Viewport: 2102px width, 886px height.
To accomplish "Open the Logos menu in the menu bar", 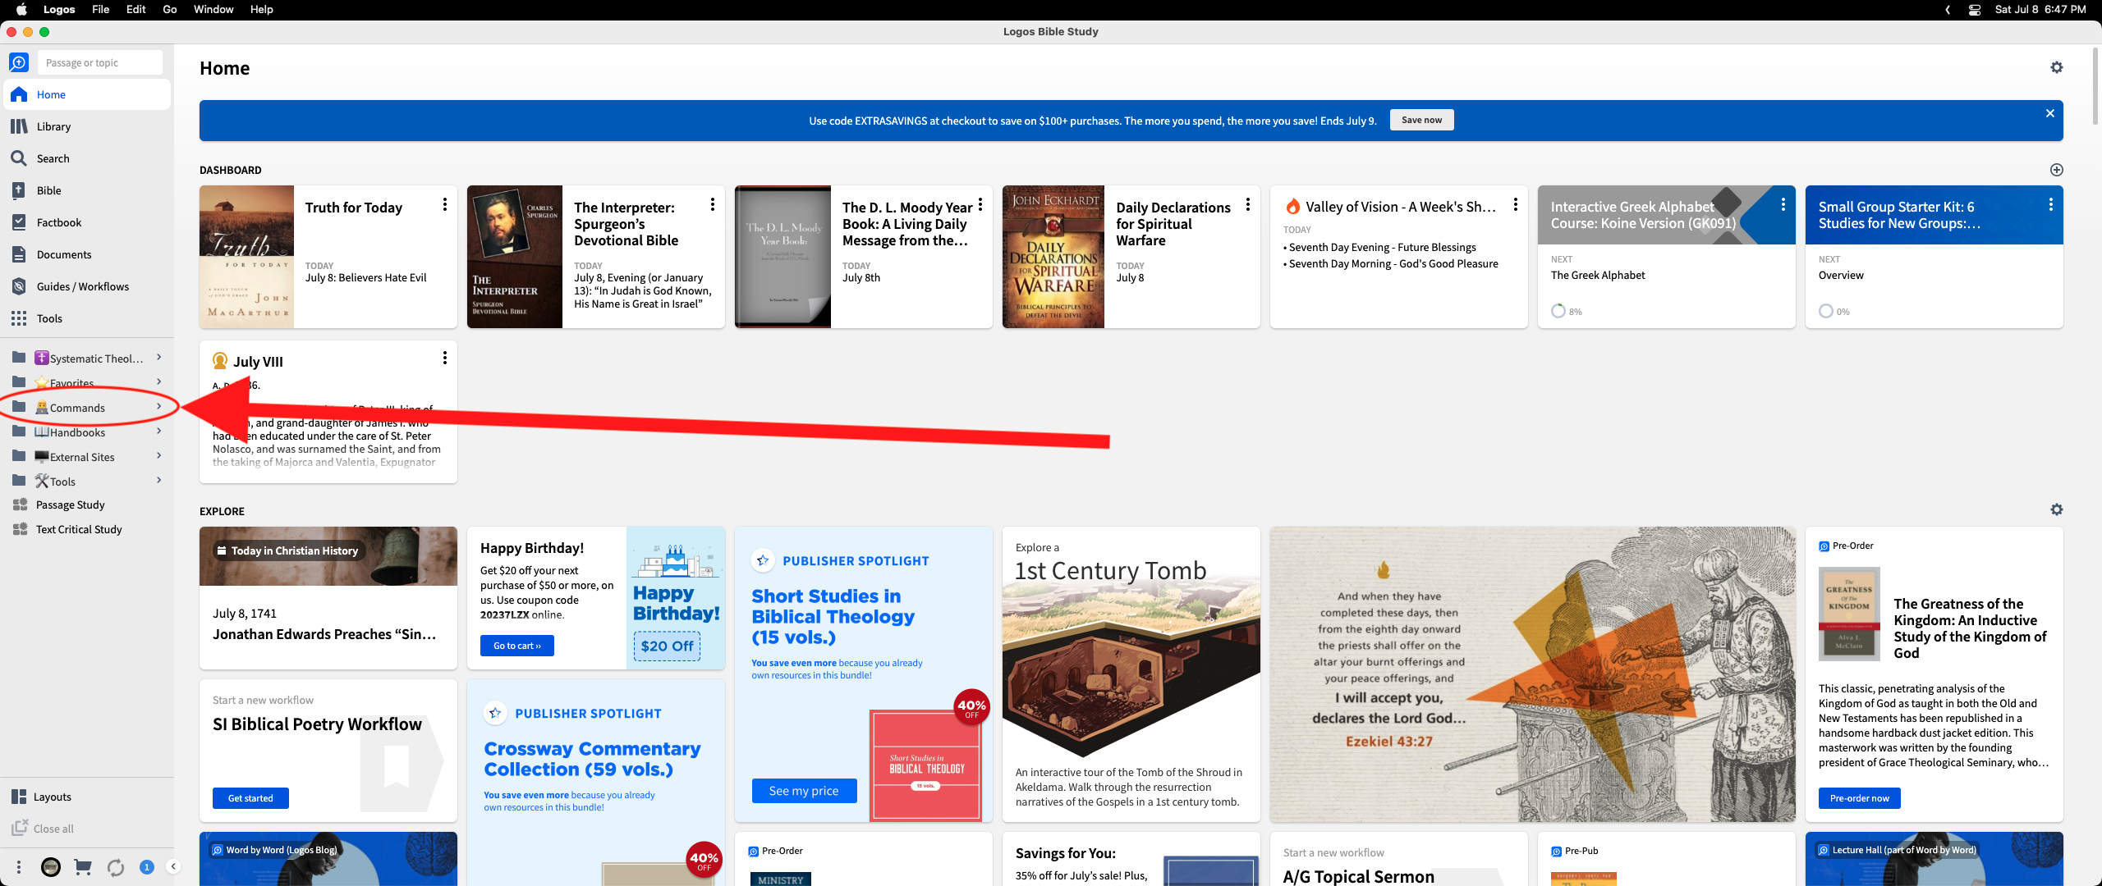I will coord(59,9).
